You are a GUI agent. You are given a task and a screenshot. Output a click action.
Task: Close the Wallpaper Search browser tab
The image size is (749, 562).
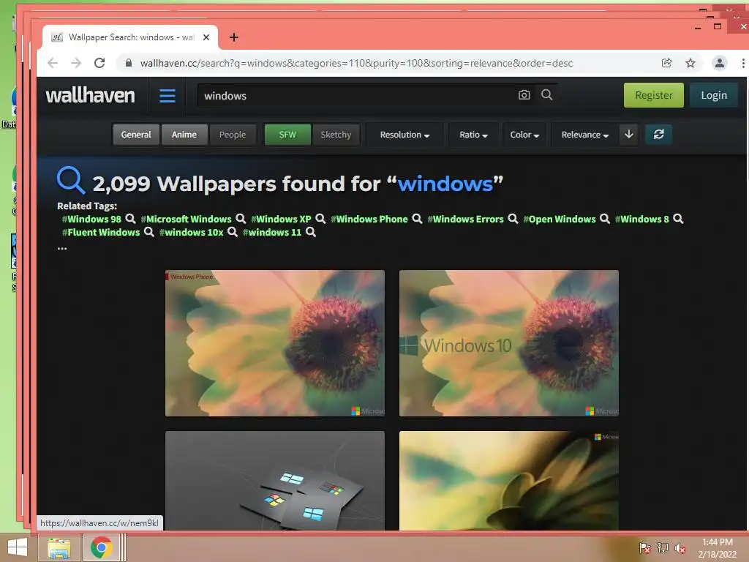206,37
